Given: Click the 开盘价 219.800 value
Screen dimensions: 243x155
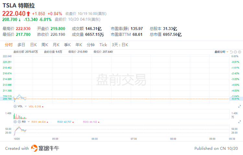Looking at the screenshot, I should [x=58, y=29].
